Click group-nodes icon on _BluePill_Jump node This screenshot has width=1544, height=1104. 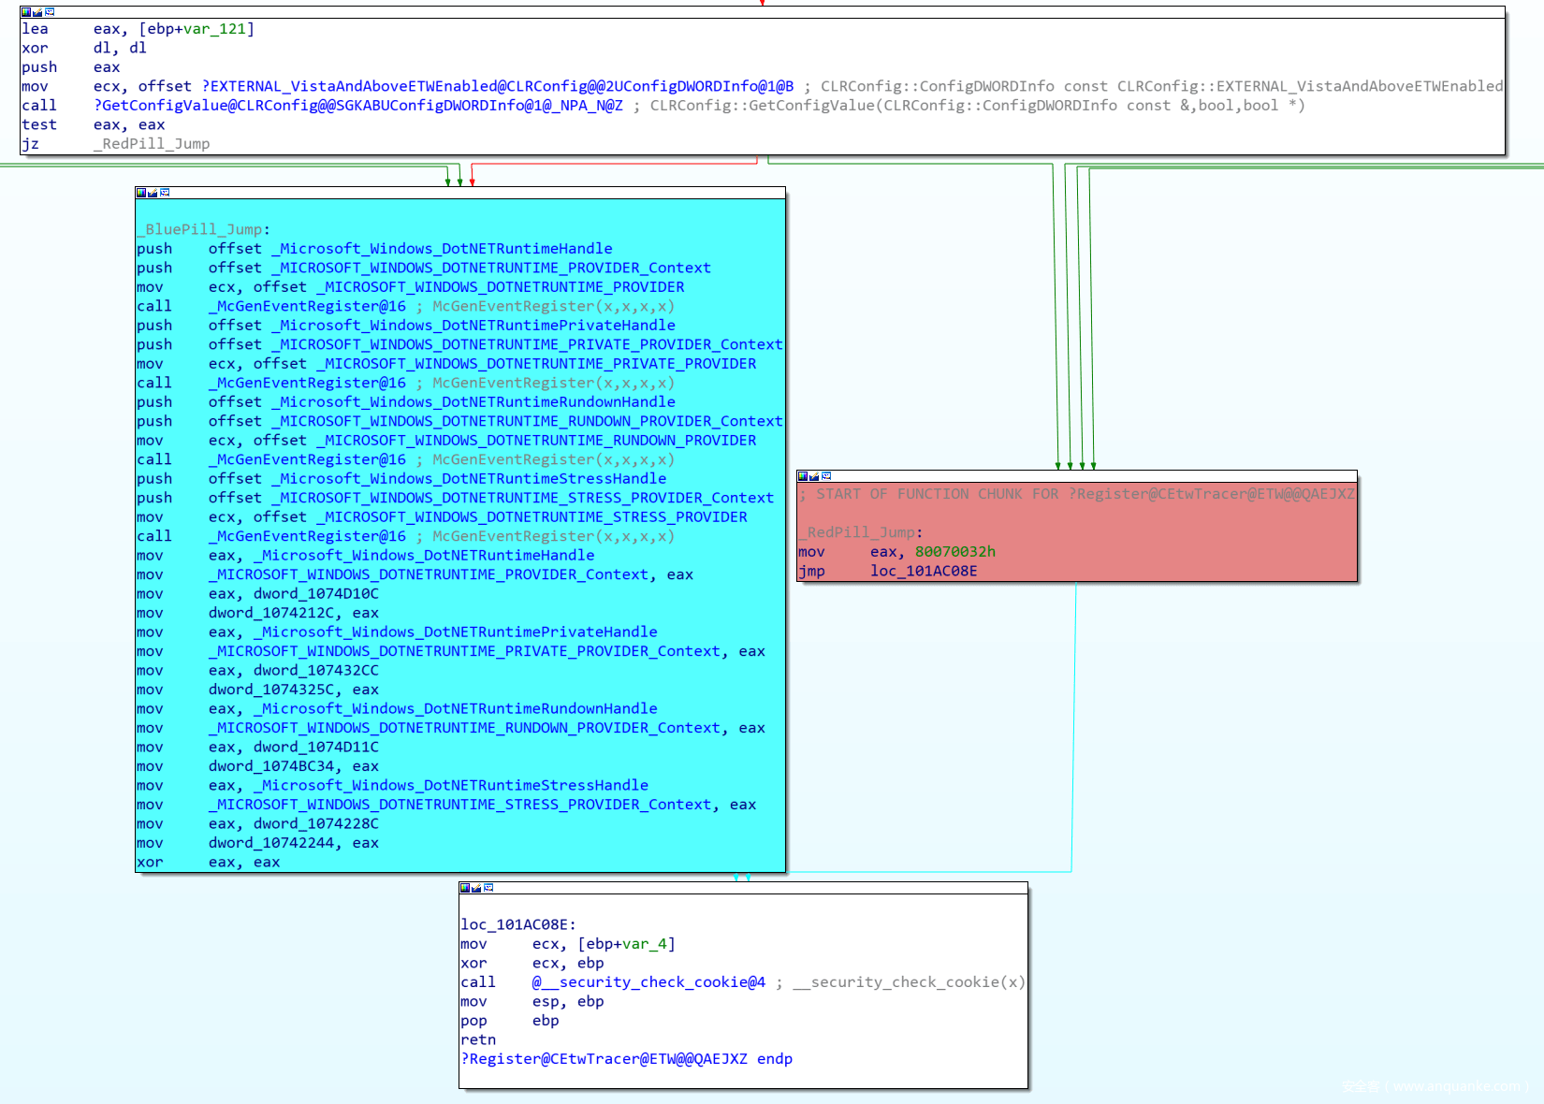click(165, 193)
